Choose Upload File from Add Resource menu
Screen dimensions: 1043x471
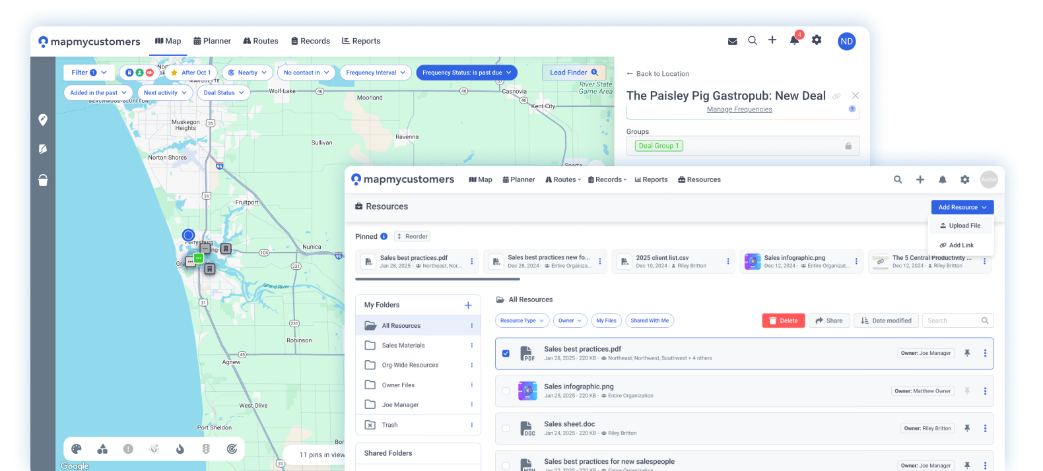click(x=960, y=226)
